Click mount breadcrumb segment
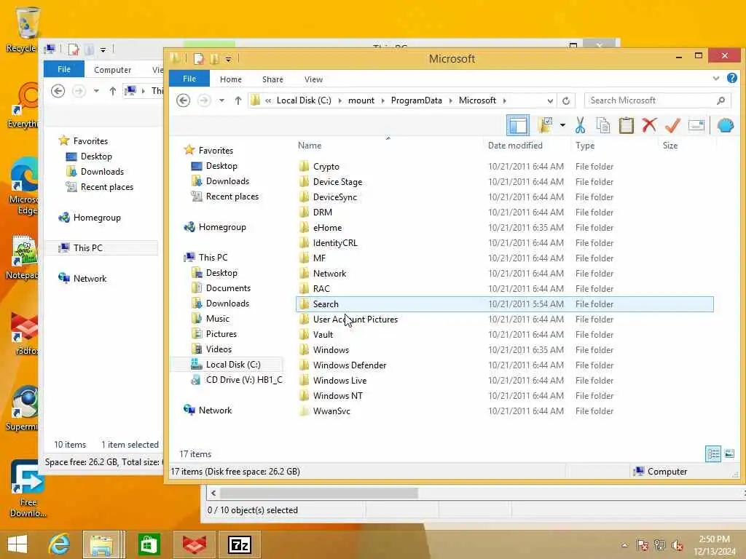 pyautogui.click(x=361, y=100)
